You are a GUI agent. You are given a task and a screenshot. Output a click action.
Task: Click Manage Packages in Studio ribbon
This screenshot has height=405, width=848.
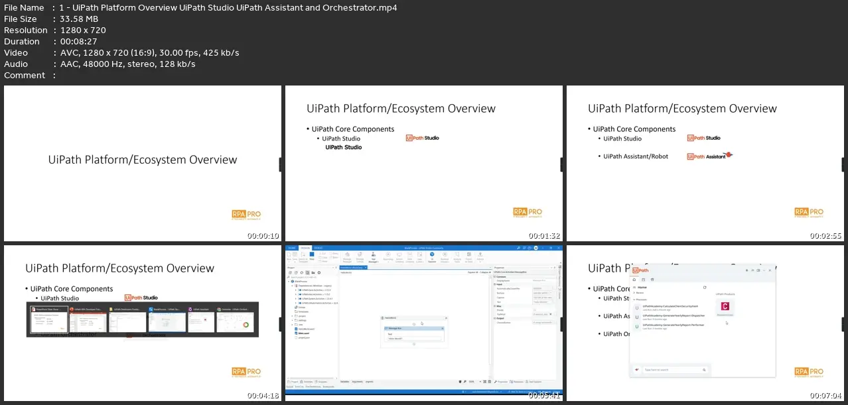click(x=348, y=257)
